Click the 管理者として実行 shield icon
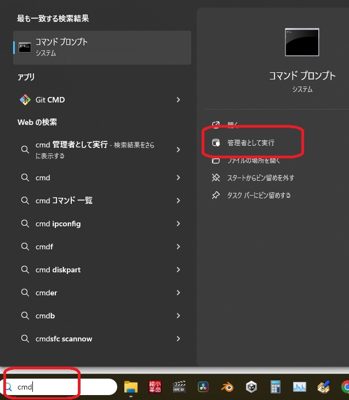 pos(216,142)
